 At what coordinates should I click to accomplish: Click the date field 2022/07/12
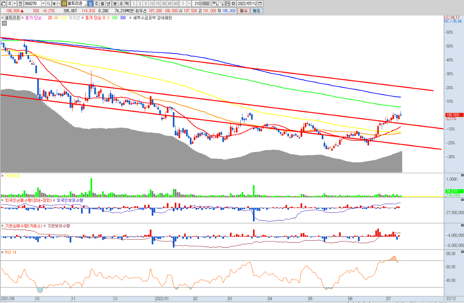(x=247, y=4)
